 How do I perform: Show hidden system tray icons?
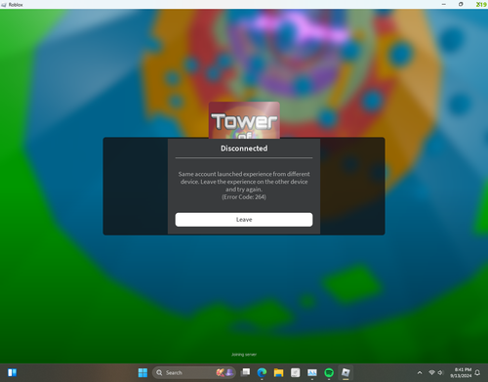coord(420,372)
